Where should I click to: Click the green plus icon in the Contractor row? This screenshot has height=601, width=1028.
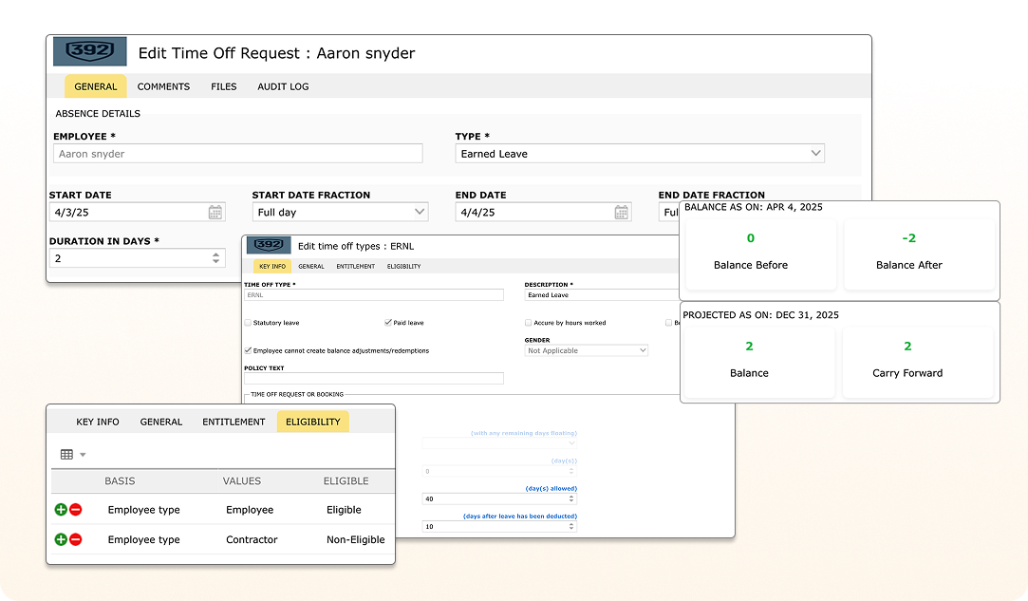(x=61, y=539)
